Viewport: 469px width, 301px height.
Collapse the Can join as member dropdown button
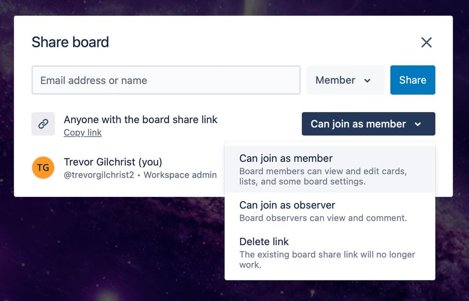368,124
